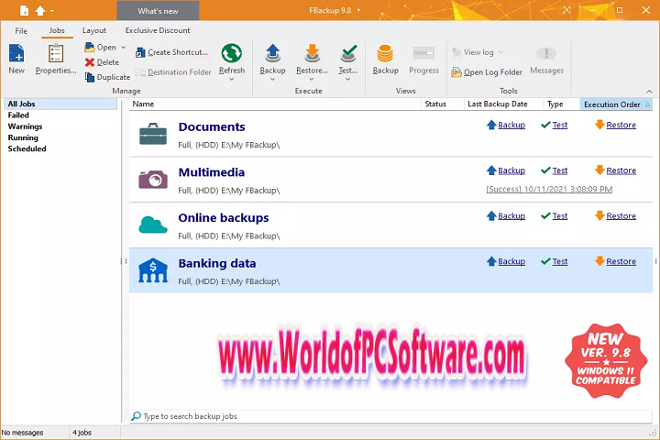Open the File menu
The image size is (660, 440).
21,31
